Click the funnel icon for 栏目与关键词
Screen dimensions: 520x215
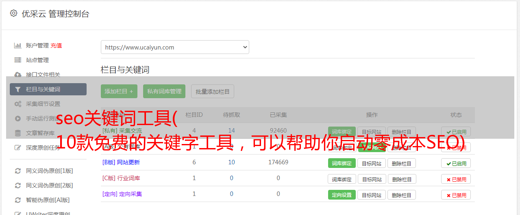coord(17,89)
